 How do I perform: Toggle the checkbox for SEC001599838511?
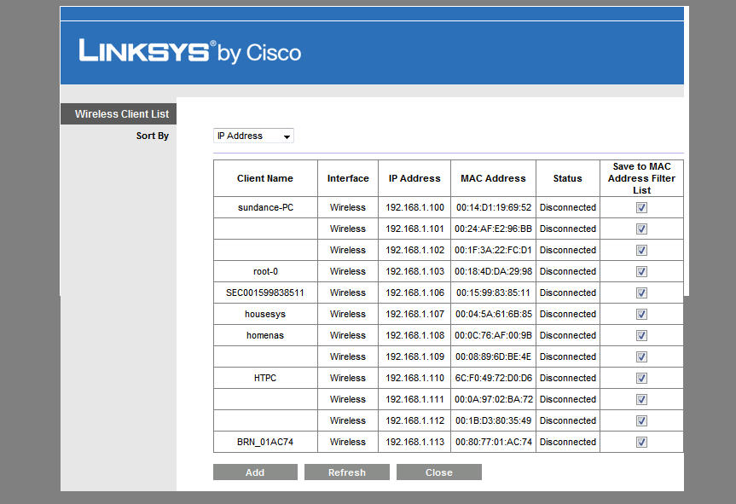[641, 293]
